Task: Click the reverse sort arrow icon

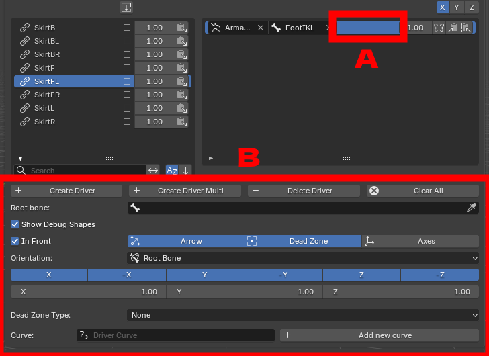Action: (x=185, y=170)
